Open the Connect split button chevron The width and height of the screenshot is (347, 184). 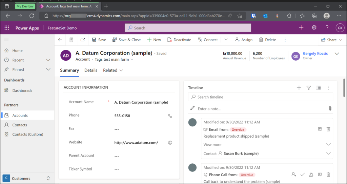point(226,40)
